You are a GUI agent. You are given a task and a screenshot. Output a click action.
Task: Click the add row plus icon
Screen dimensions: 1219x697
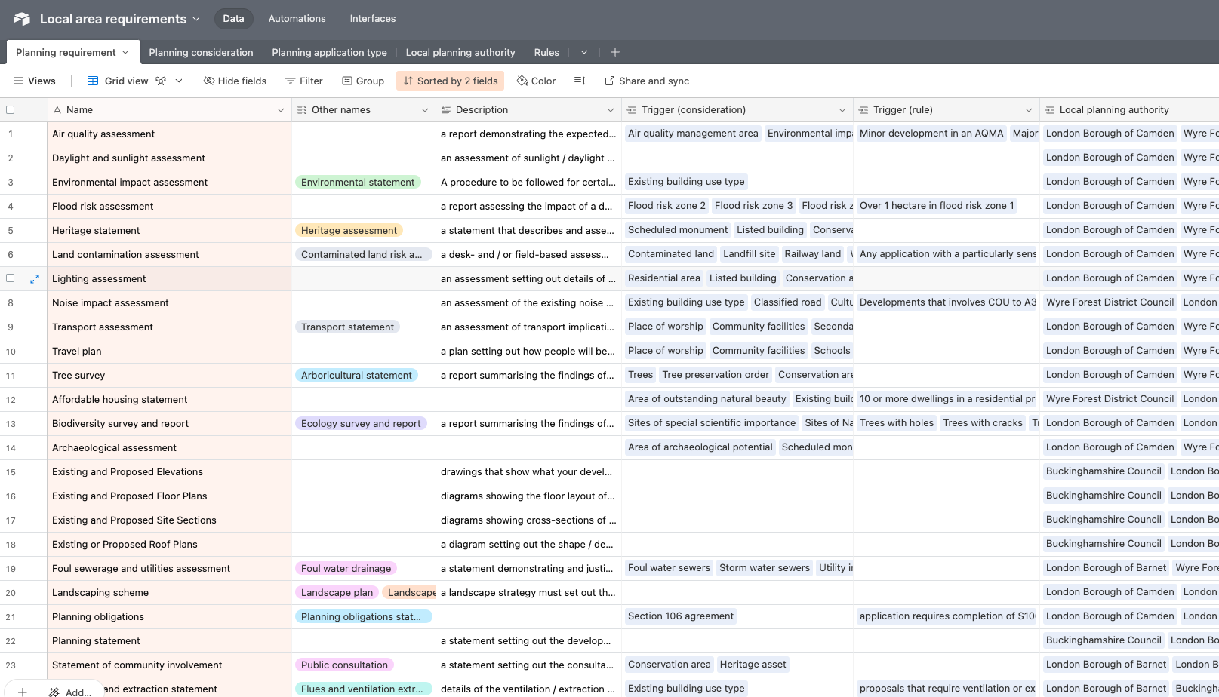point(23,692)
